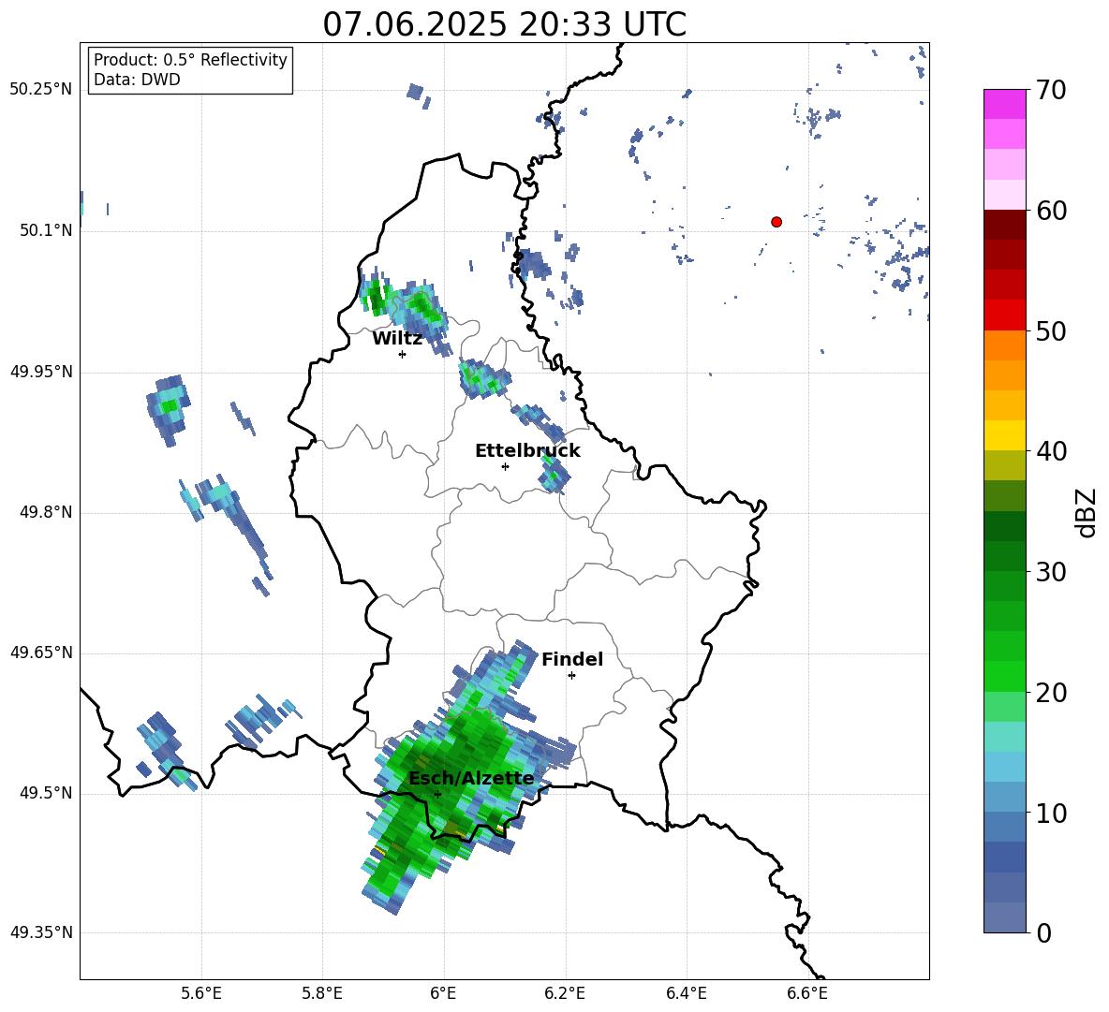
Task: Click the 6.2°E longitude label
Action: coord(565,993)
